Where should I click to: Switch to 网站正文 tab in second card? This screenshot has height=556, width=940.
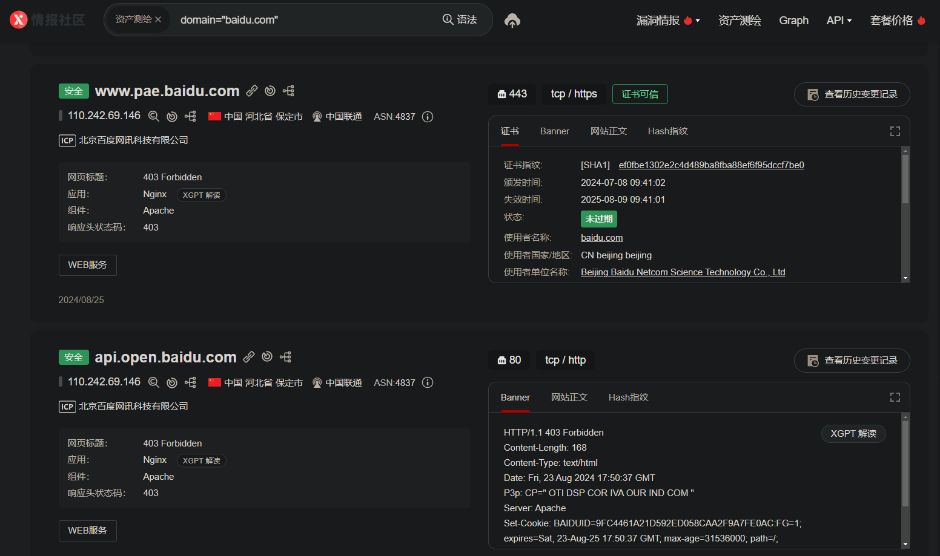pyautogui.click(x=569, y=397)
